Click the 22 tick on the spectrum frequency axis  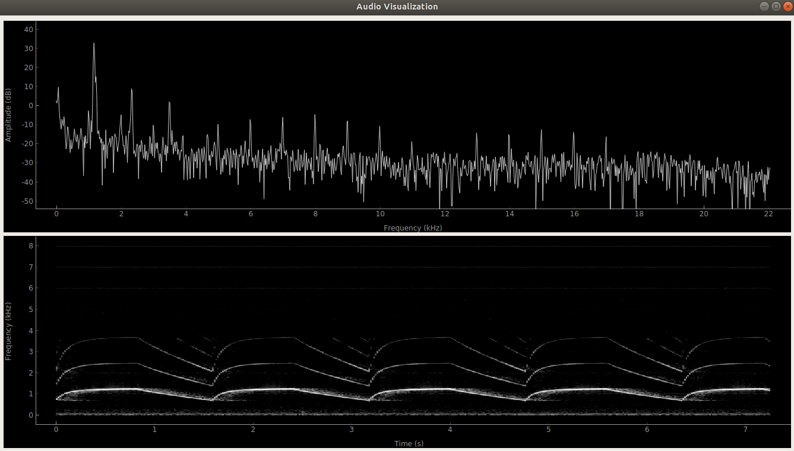click(x=768, y=214)
